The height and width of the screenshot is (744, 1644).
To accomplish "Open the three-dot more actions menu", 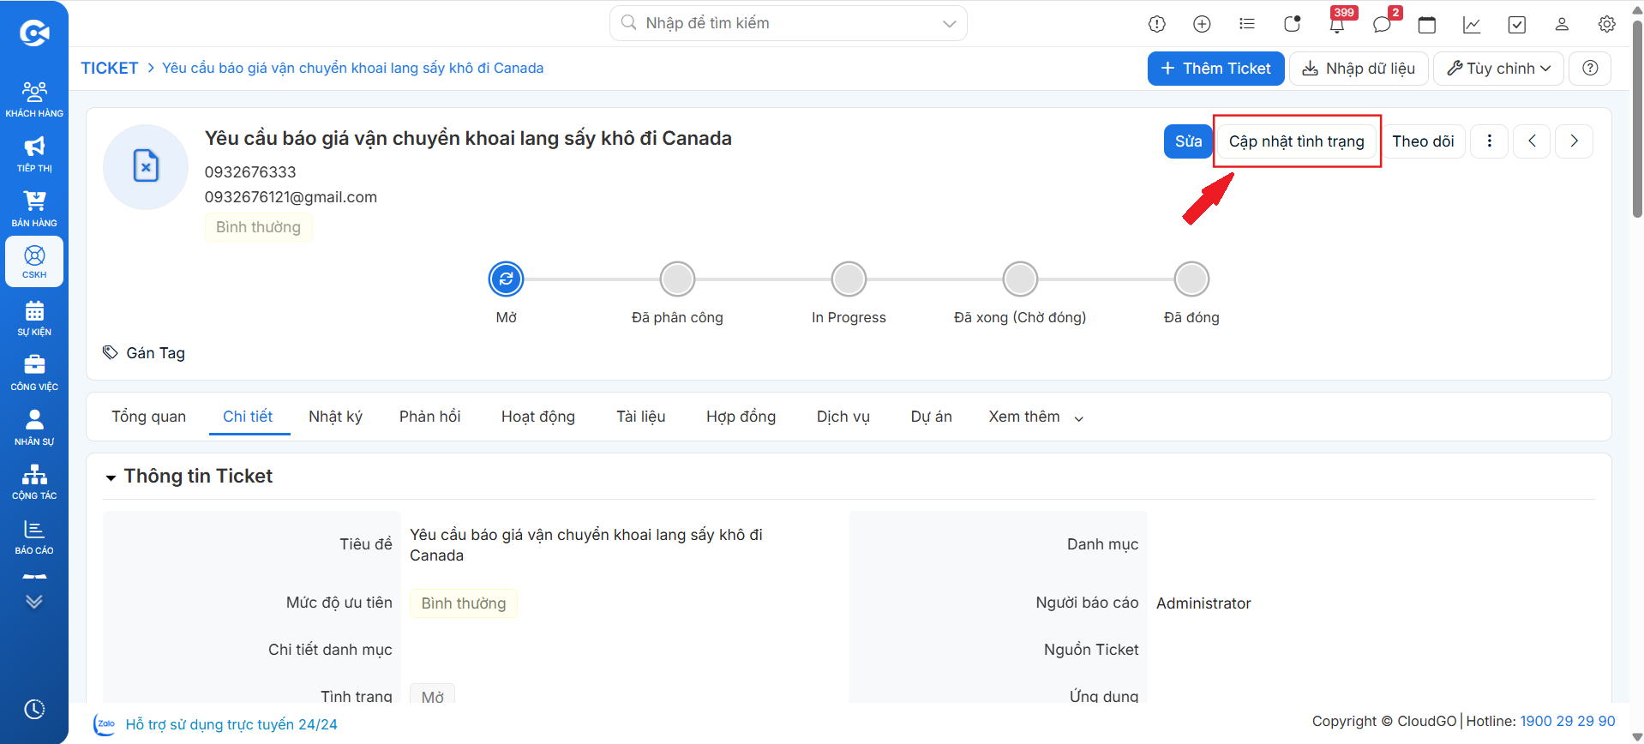I will [x=1490, y=141].
